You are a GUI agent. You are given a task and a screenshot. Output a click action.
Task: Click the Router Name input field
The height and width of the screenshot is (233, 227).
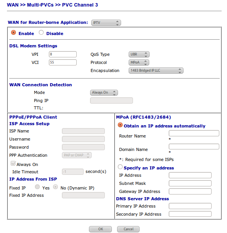click(x=194, y=133)
